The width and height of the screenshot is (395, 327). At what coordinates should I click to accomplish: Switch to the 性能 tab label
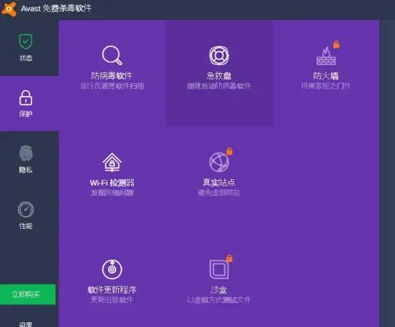pos(26,226)
